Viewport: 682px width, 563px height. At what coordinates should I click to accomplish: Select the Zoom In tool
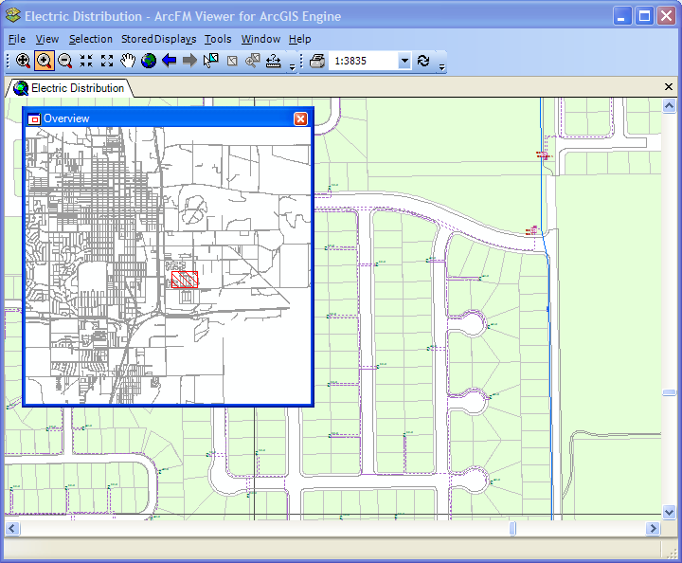(44, 61)
